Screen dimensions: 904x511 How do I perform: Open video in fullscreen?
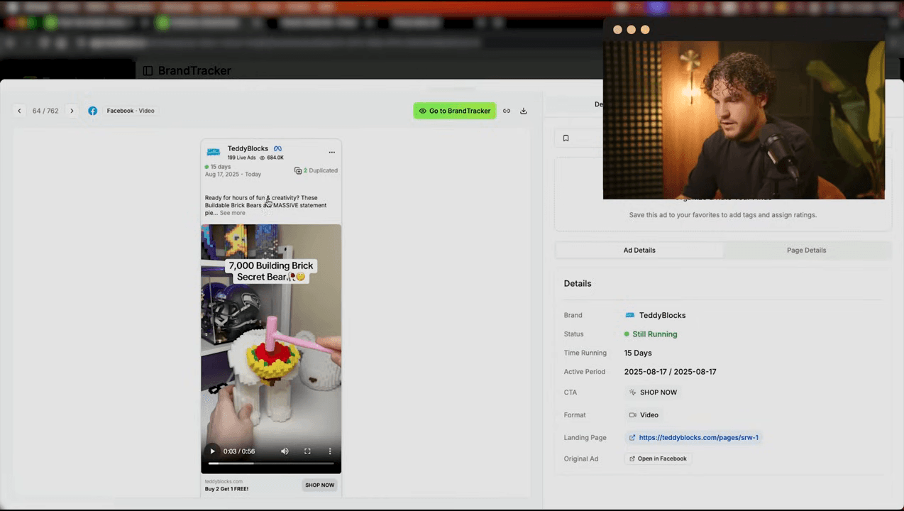coord(307,451)
